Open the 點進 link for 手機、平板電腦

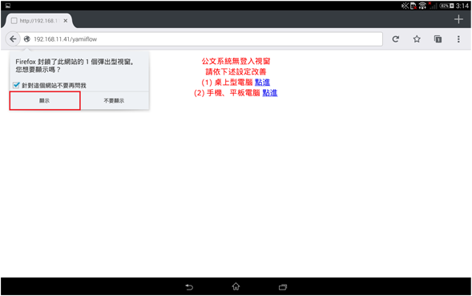[270, 93]
